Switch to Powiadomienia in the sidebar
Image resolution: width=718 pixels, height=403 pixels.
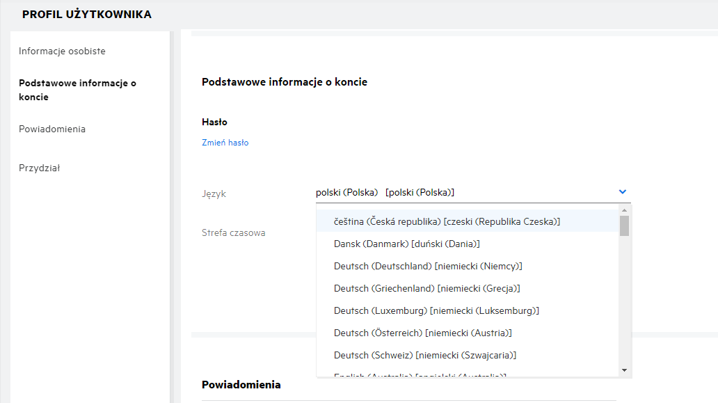tap(52, 129)
